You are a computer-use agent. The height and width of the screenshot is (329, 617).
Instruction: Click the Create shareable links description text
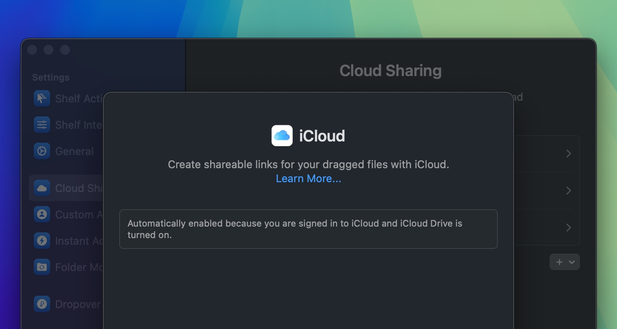(308, 164)
